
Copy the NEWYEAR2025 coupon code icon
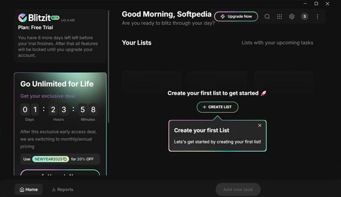coord(65,159)
